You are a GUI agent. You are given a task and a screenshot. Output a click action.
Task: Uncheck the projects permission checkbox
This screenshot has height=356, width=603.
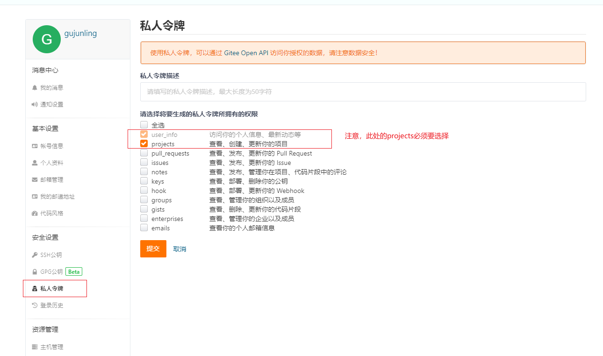pyautogui.click(x=144, y=143)
